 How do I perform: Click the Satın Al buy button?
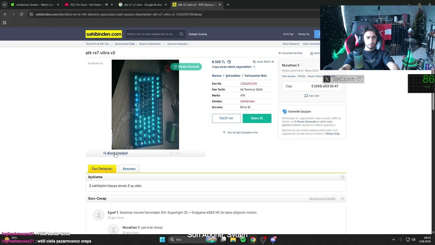pos(257,118)
